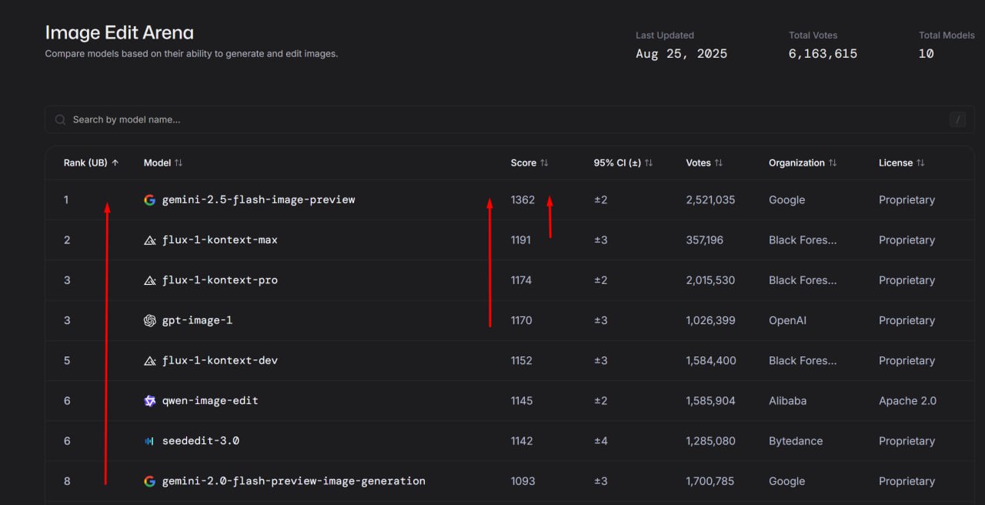This screenshot has height=505, width=985.
Task: Click the votes count 1,585,904
Action: click(711, 401)
